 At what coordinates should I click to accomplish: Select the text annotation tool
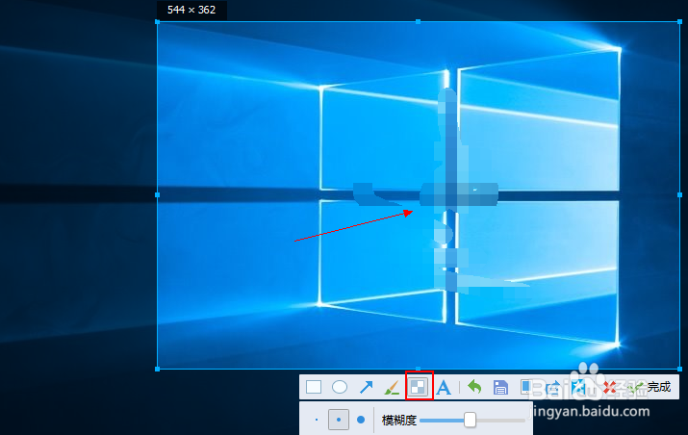(x=444, y=387)
